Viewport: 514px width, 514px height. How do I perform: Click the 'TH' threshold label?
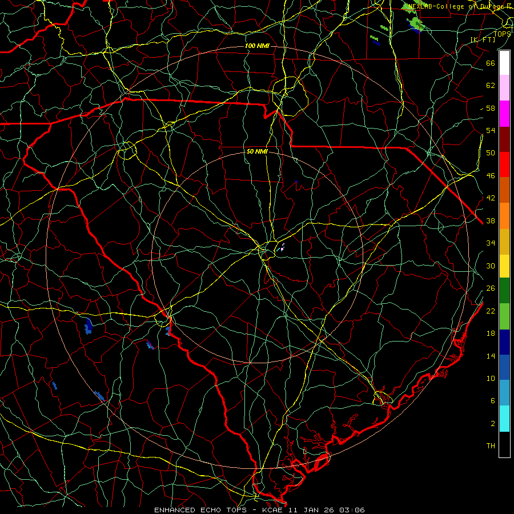tap(491, 446)
